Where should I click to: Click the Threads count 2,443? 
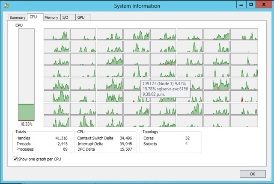coord(63,144)
